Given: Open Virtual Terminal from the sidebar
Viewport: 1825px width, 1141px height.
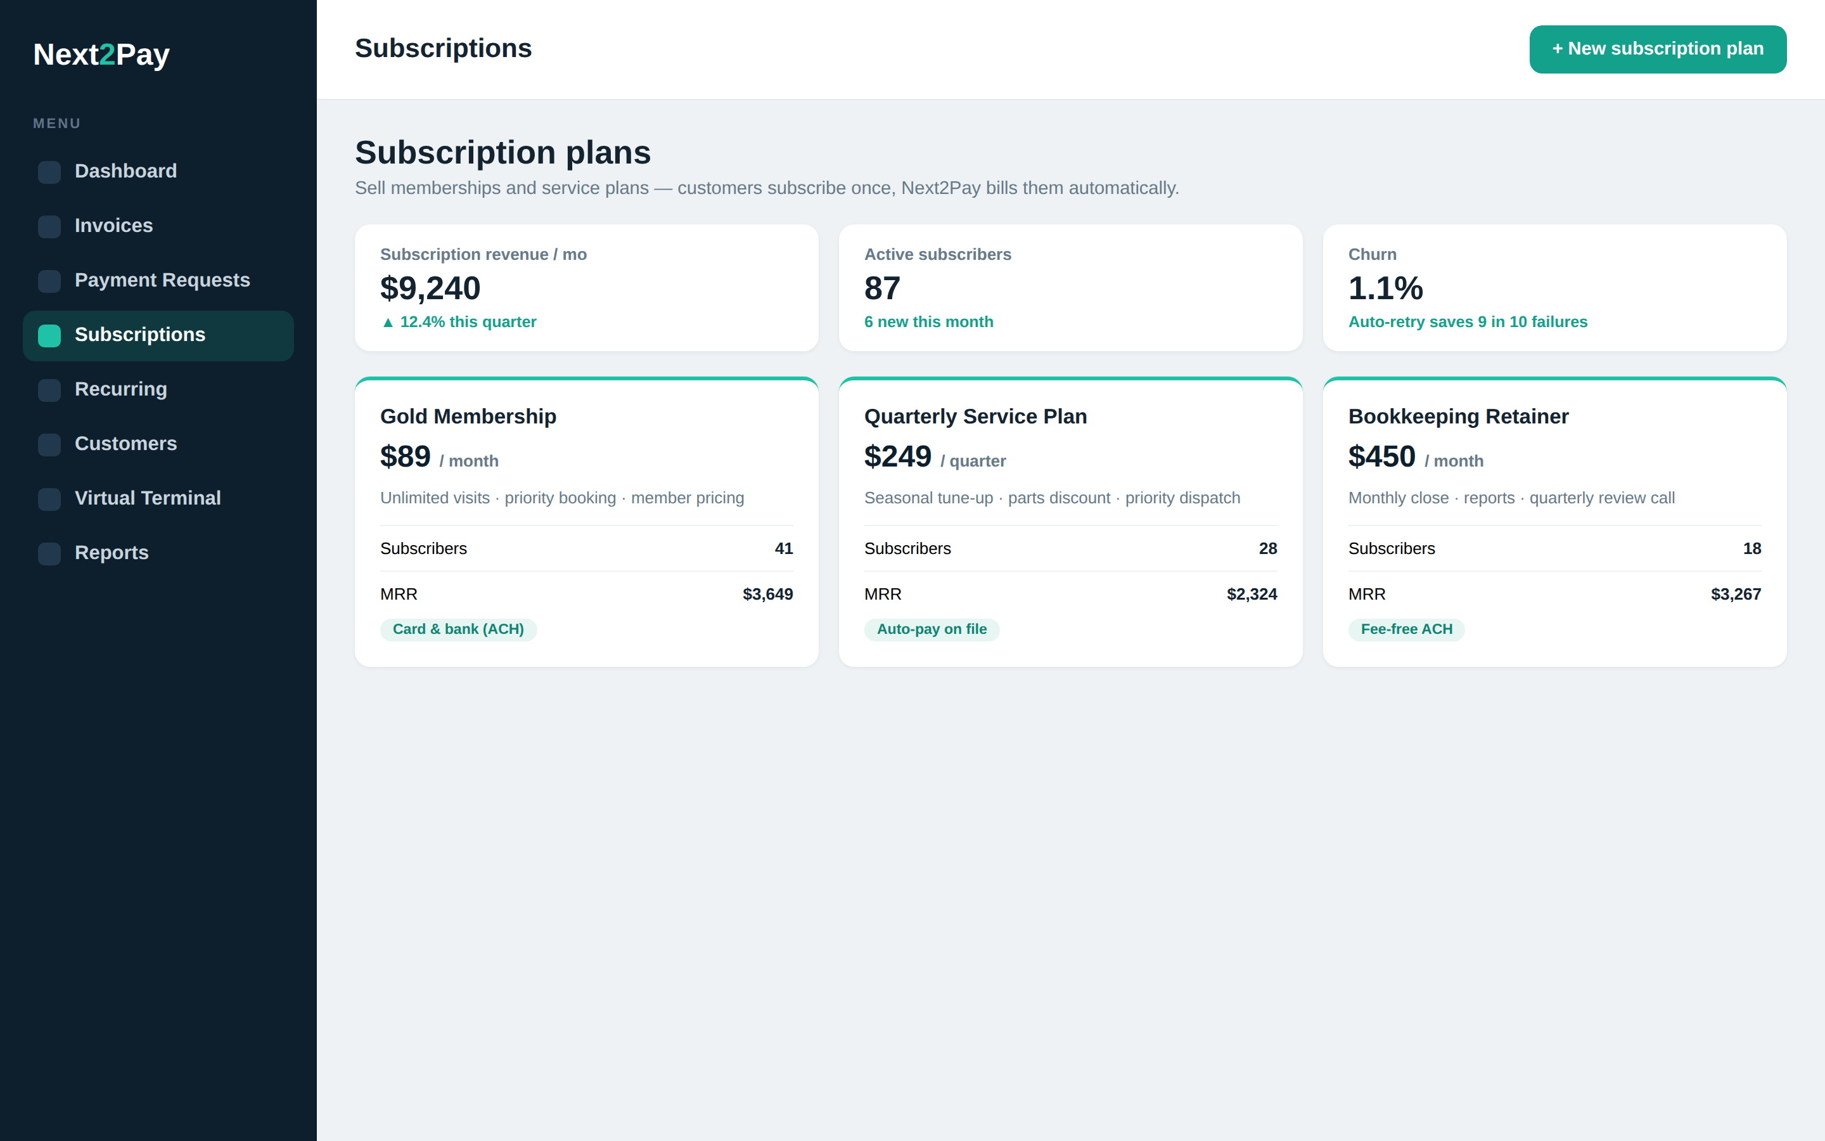Looking at the screenshot, I should (x=158, y=499).
